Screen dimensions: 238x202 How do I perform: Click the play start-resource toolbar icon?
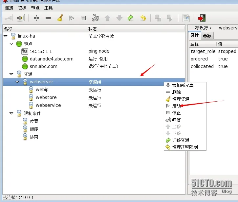[x=72, y=18]
